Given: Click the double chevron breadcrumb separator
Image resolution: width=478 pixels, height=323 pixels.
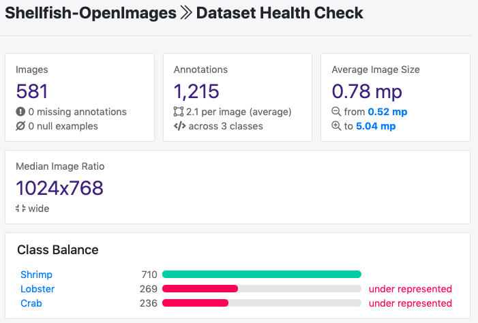Looking at the screenshot, I should click(186, 13).
